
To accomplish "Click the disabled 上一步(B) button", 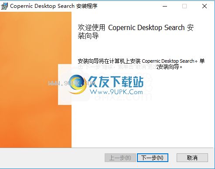I will pyautogui.click(x=120, y=158).
